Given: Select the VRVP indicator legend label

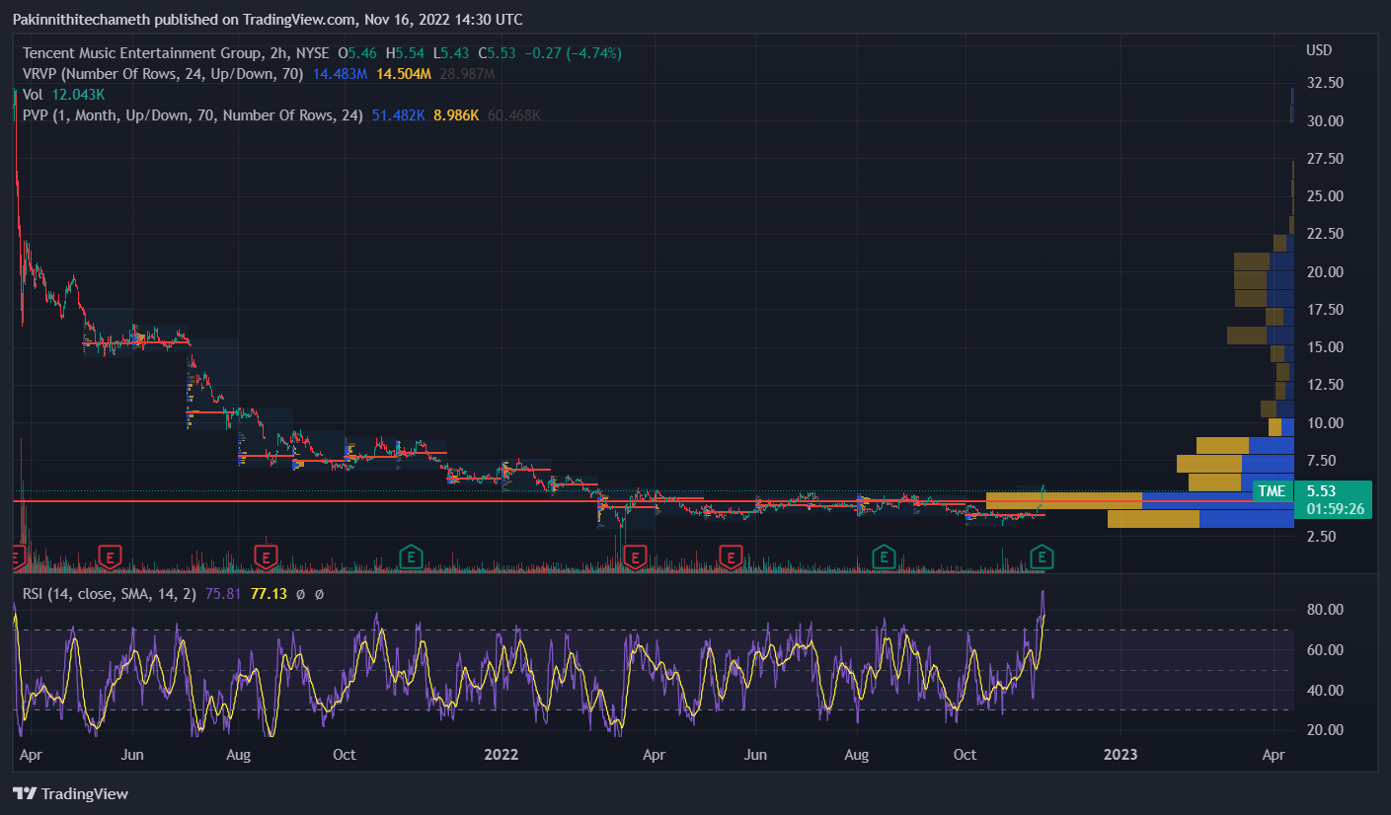Looking at the screenshot, I should click(163, 73).
